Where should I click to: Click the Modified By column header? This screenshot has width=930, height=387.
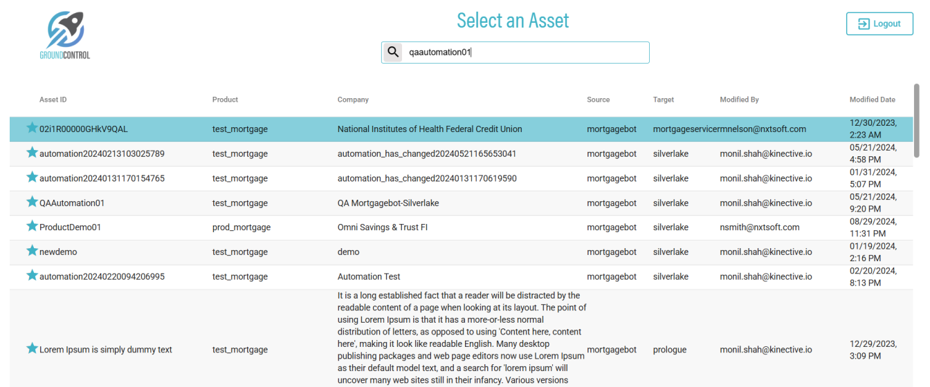point(739,100)
